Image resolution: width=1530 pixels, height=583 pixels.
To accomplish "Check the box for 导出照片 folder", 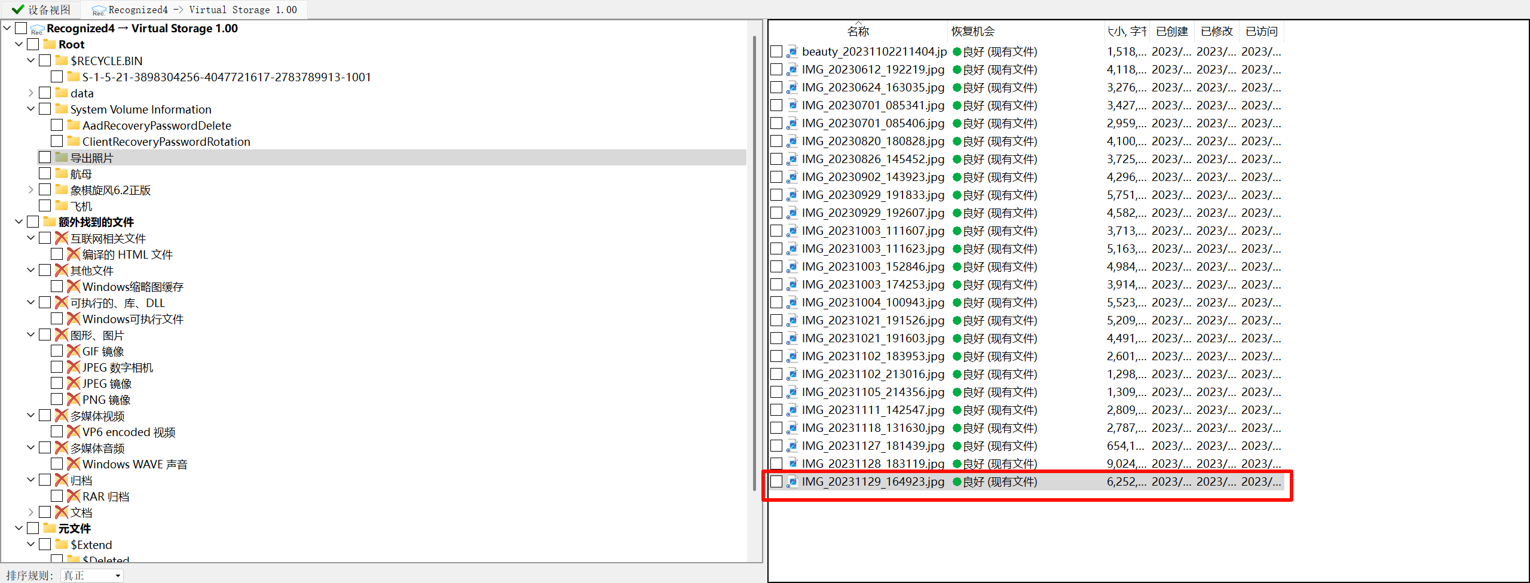I will pyautogui.click(x=45, y=157).
